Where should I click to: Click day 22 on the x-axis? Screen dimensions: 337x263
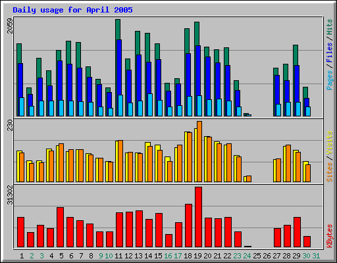227,256
